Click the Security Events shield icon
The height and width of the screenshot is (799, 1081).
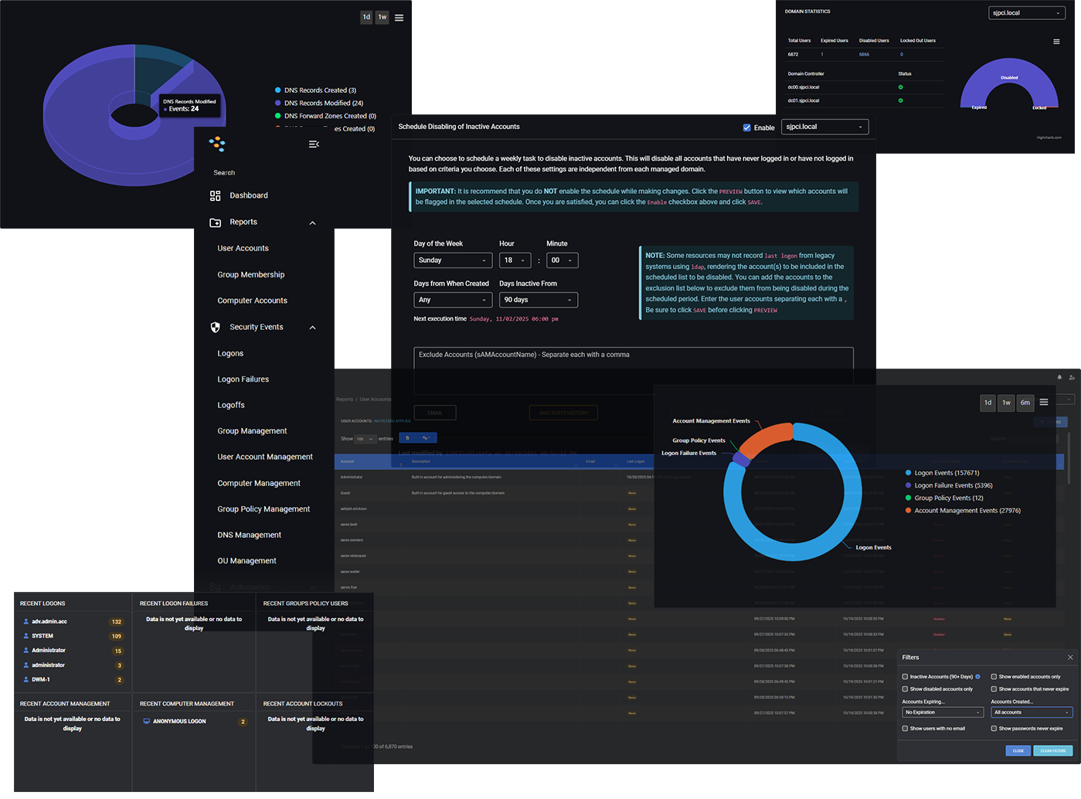pos(216,328)
